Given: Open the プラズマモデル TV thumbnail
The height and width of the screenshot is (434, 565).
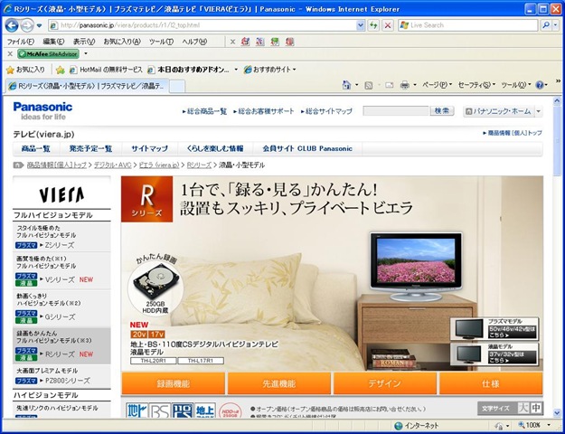Looking at the screenshot, I should coord(494,328).
